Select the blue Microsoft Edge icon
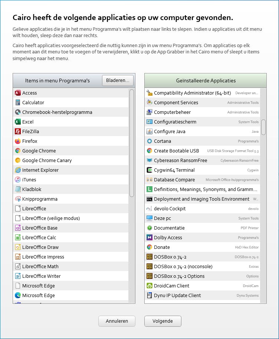Viewport: 279px width, 339px height. point(18,295)
